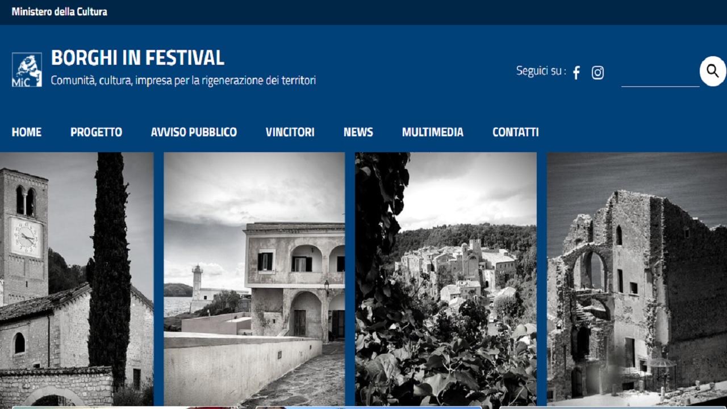Screen dimensions: 727x409
Task: Click the tagline about rigenerazione dei territori
Action: click(x=183, y=80)
